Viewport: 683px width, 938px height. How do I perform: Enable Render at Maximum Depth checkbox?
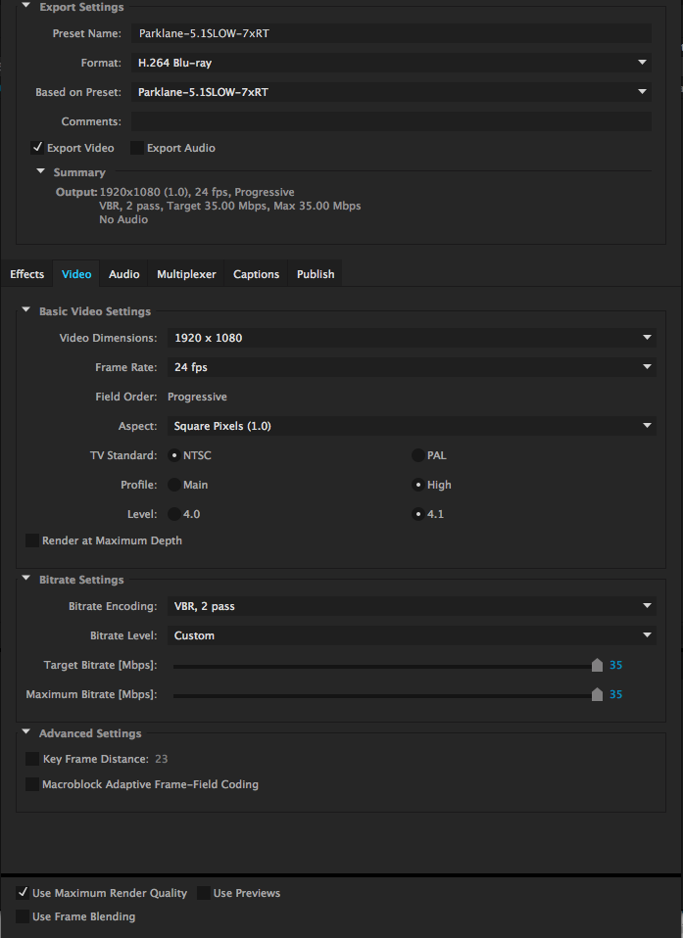click(x=32, y=540)
